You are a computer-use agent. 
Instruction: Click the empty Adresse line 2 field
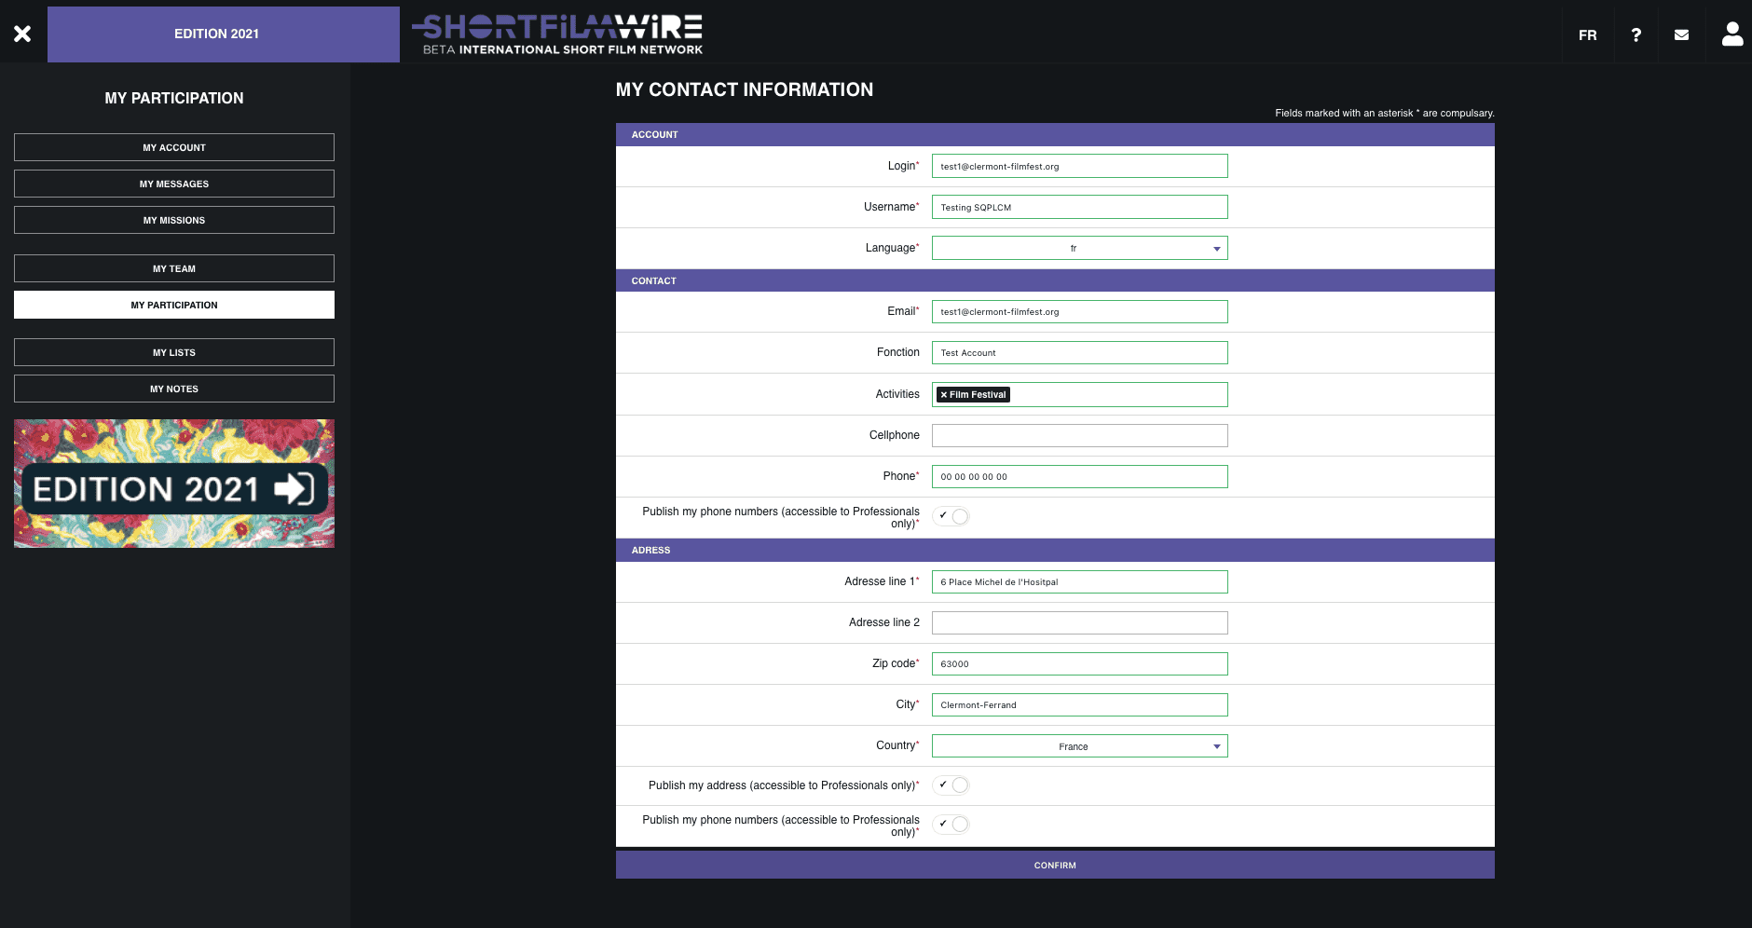(x=1079, y=623)
